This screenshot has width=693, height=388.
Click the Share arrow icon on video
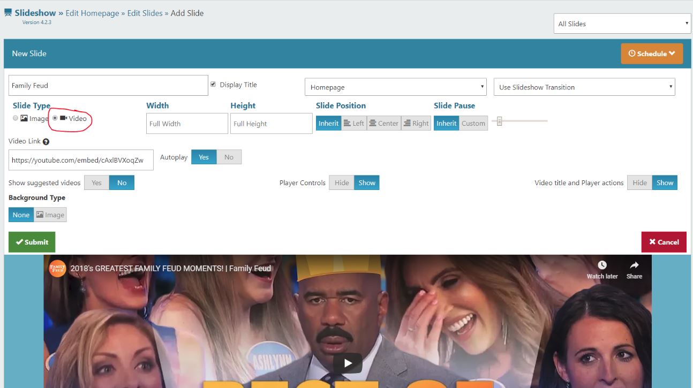click(634, 265)
